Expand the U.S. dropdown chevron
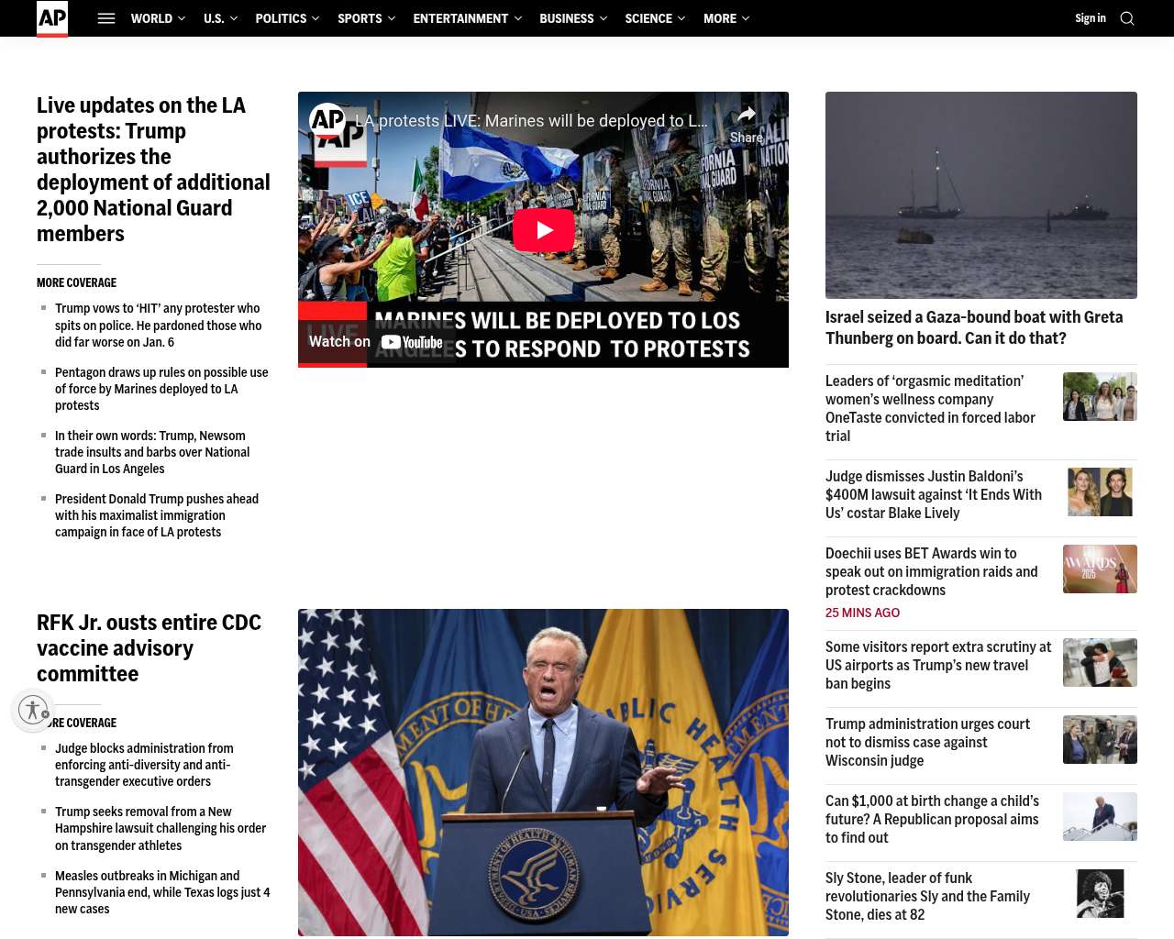Viewport: 1174px width, 939px height. [x=234, y=18]
